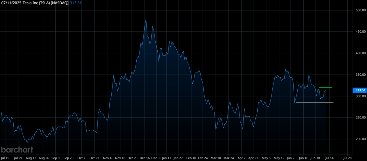Click the Jul 15 date label
This screenshot has height=161, width=367.
[5, 158]
